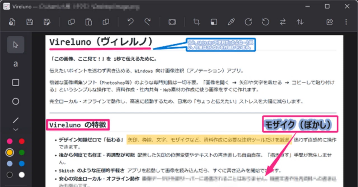The height and width of the screenshot is (187, 358).
Task: Pick the light blue color swatch
Action: [10, 164]
